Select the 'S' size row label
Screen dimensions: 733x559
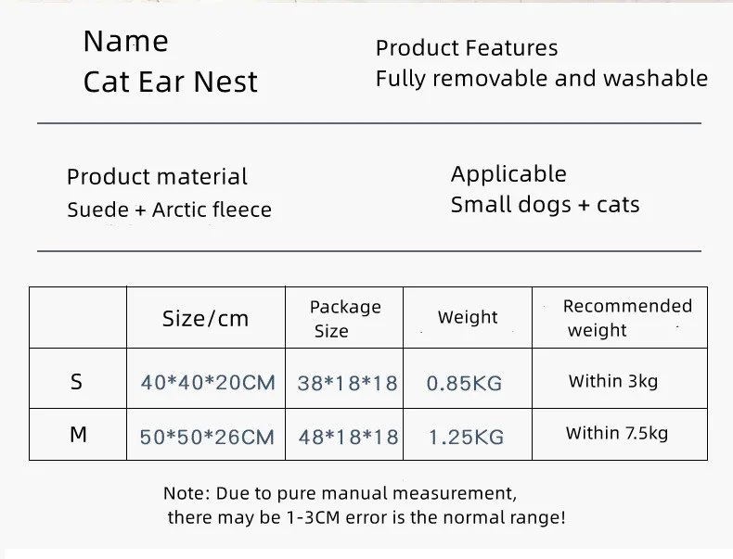pyautogui.click(x=77, y=381)
